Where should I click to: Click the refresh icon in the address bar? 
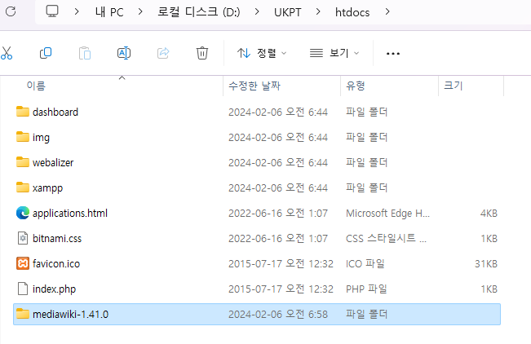click(x=11, y=11)
